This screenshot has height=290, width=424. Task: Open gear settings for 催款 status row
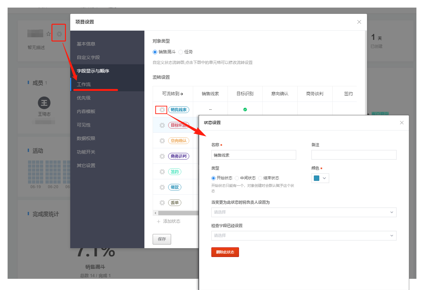162,187
